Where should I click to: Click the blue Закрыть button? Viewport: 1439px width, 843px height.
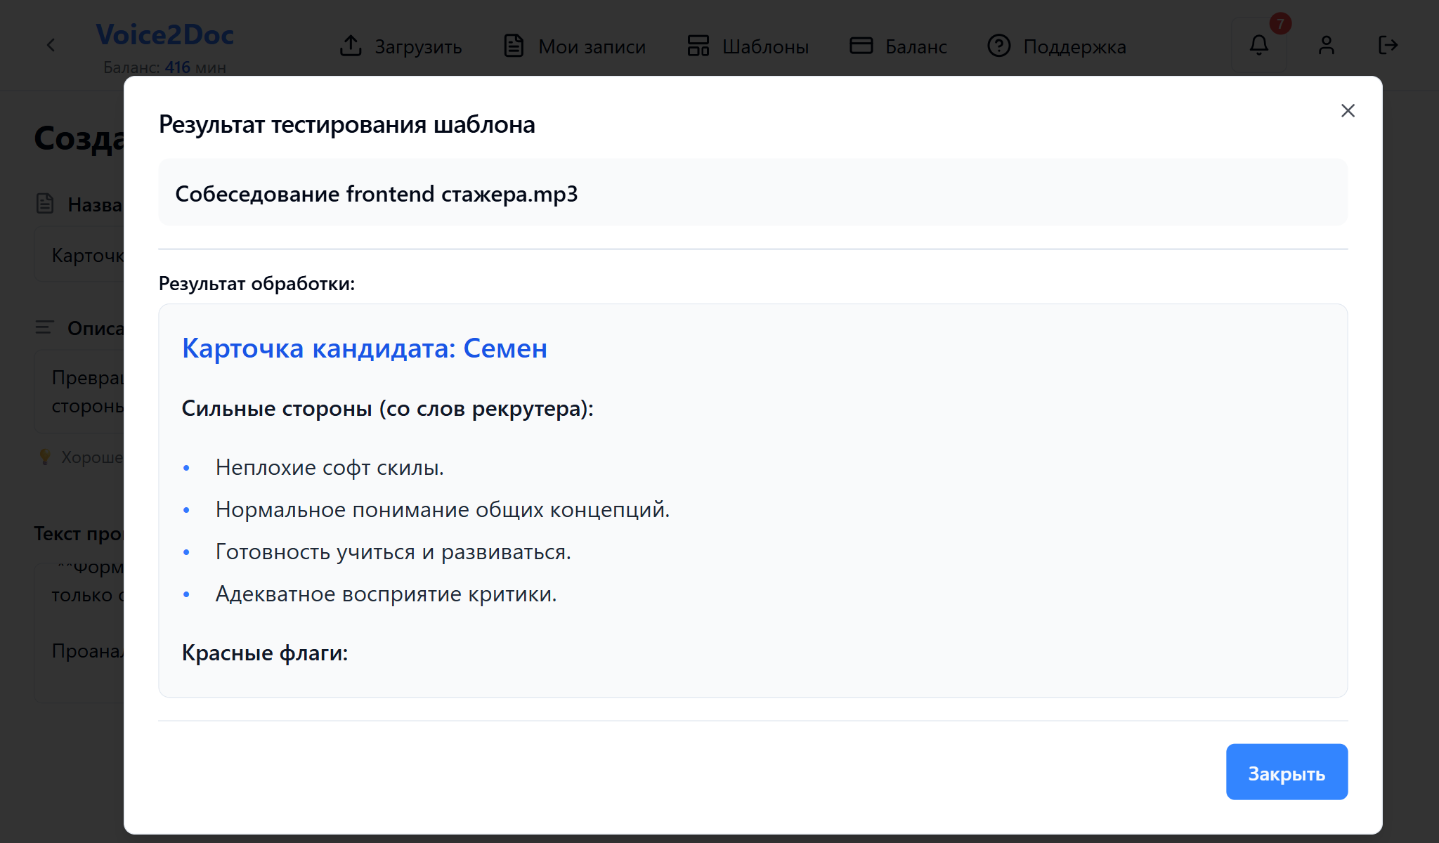coord(1287,772)
